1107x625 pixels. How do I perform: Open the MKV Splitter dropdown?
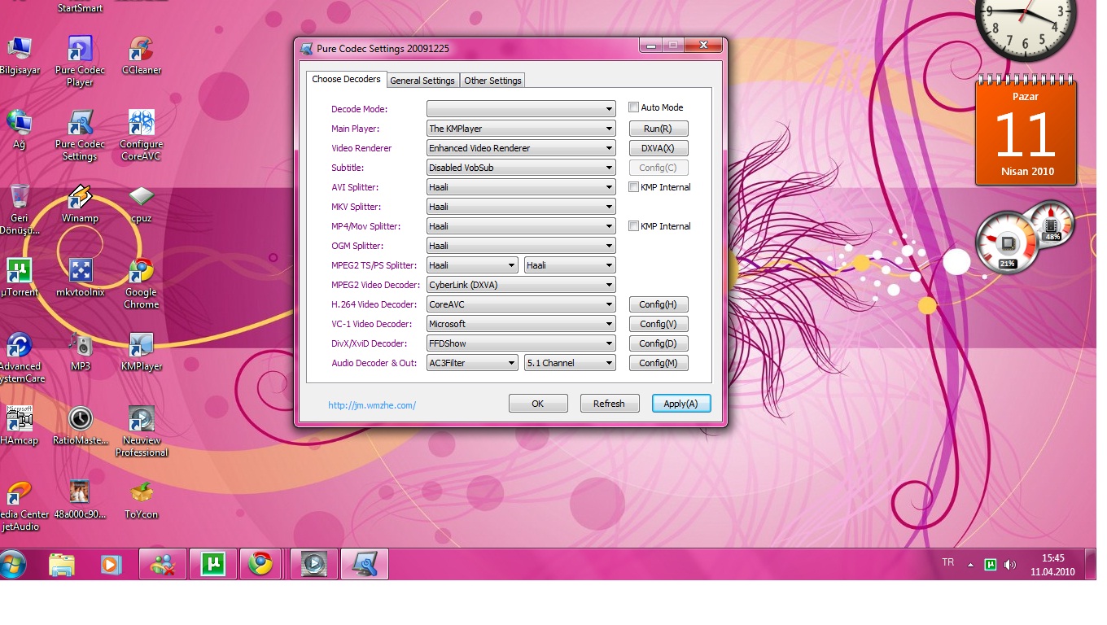pos(521,207)
